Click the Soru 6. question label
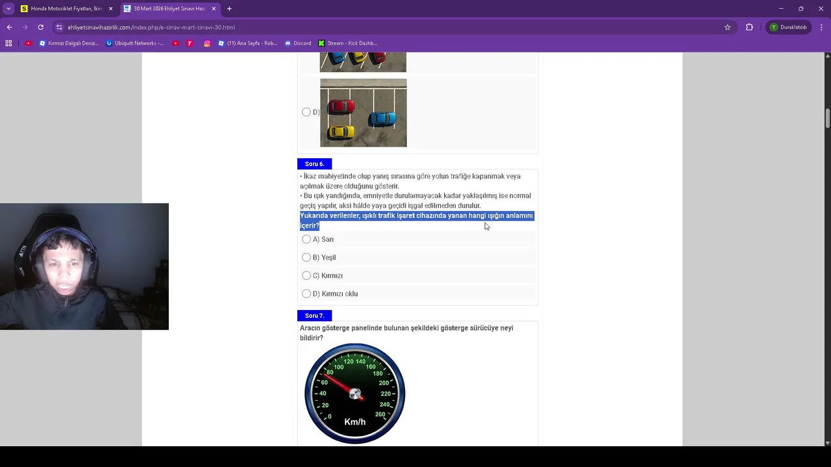831x467 pixels. [x=314, y=163]
